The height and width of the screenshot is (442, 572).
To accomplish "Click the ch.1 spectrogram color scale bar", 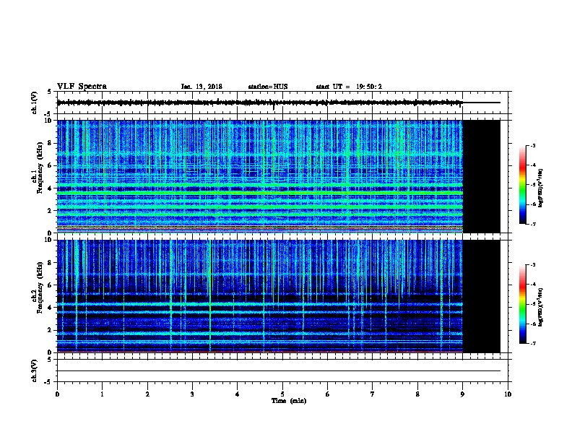I will (523, 185).
